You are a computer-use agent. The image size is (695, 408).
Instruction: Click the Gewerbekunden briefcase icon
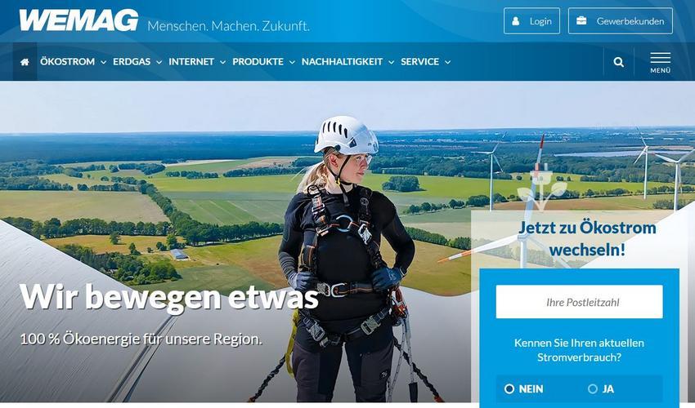(x=581, y=20)
